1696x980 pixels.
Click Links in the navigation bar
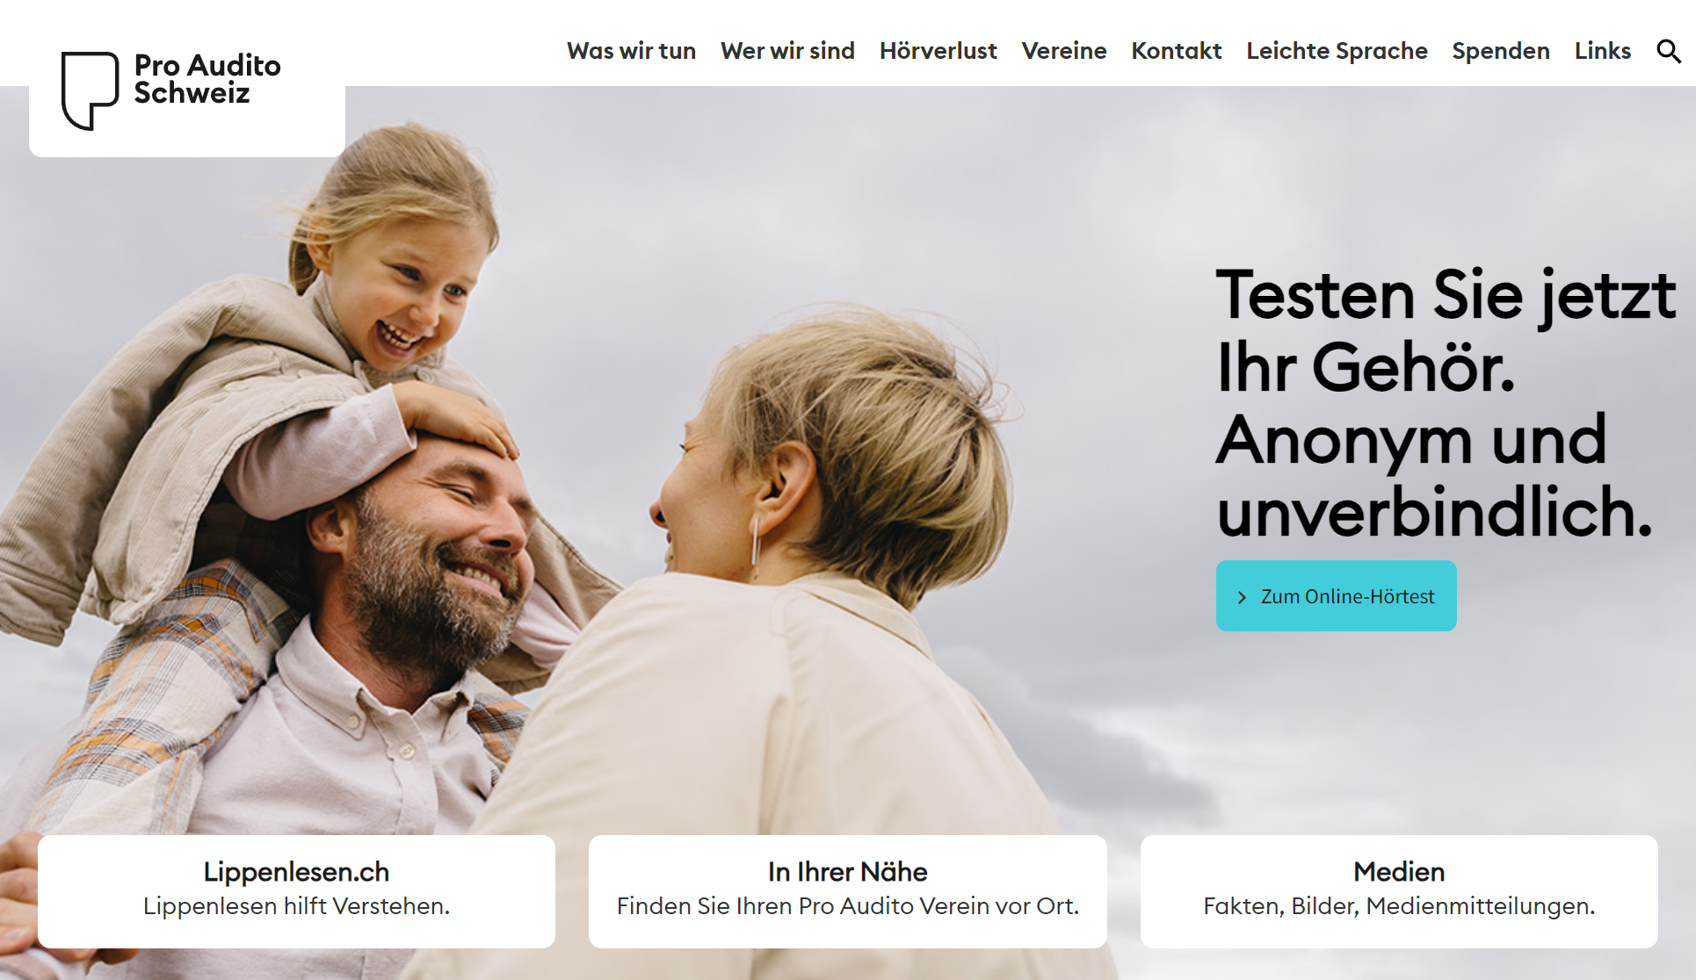coord(1602,51)
